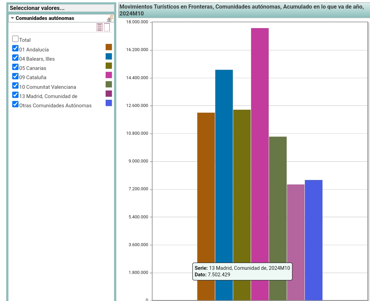Uncheck the 09 Cataluña checkbox
Screen dimensions: 370x301
pos(15,76)
